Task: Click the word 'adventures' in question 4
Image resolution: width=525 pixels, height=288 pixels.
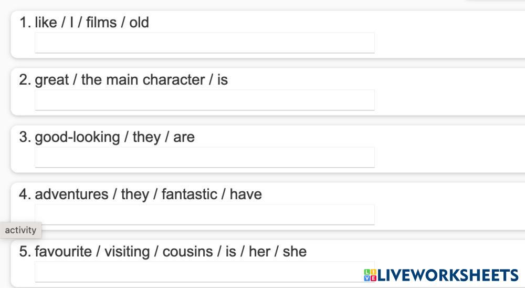Action: (x=71, y=194)
